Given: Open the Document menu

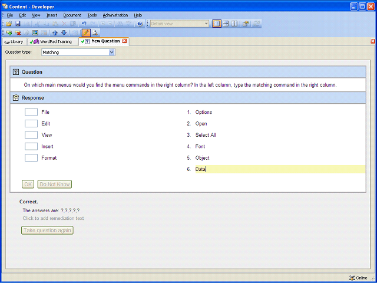Looking at the screenshot, I should (x=72, y=15).
